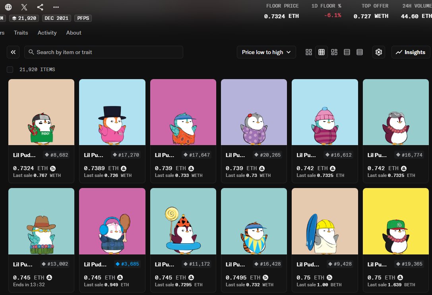
Task: Open the tiger-striped penguin with visor thumbnail
Action: (254, 221)
